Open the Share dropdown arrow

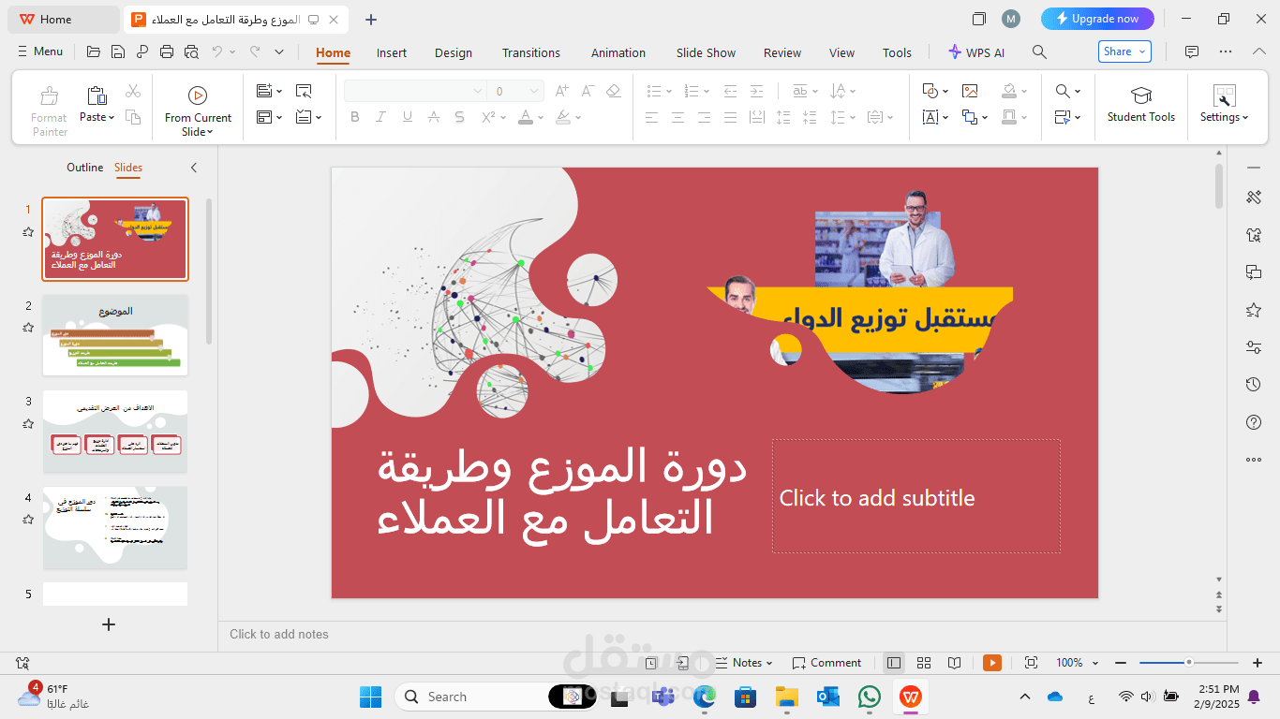coord(1142,51)
